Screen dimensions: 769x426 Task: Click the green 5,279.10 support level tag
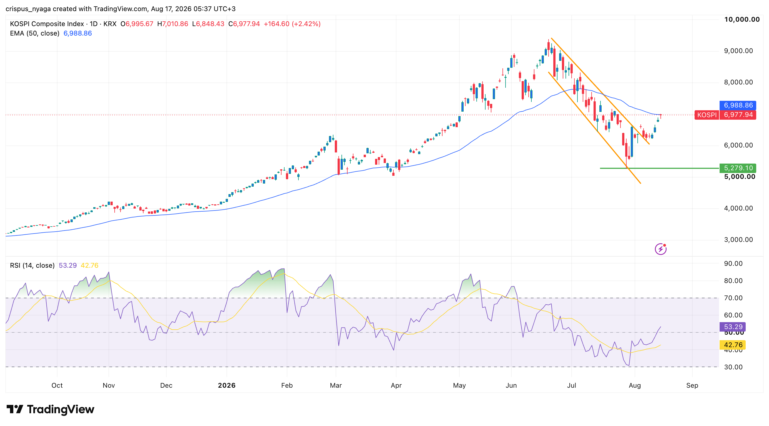coord(738,168)
